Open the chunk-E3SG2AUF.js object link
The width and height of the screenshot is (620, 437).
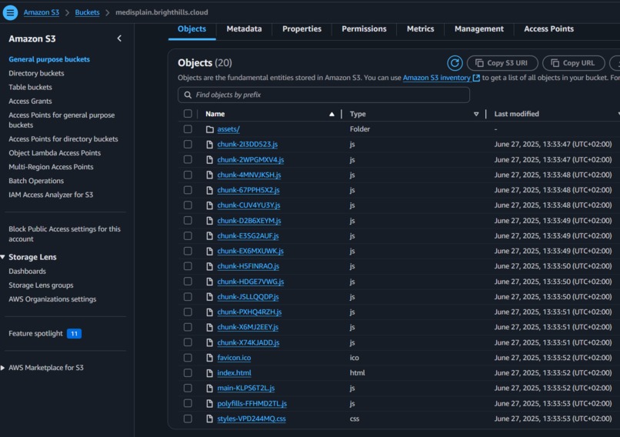click(248, 236)
